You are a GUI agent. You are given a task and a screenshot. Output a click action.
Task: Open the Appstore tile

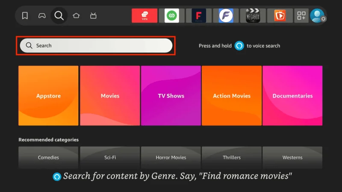pyautogui.click(x=48, y=96)
